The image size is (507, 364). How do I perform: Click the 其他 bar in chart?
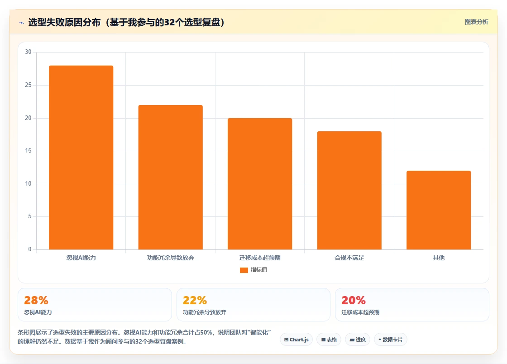tap(439, 210)
